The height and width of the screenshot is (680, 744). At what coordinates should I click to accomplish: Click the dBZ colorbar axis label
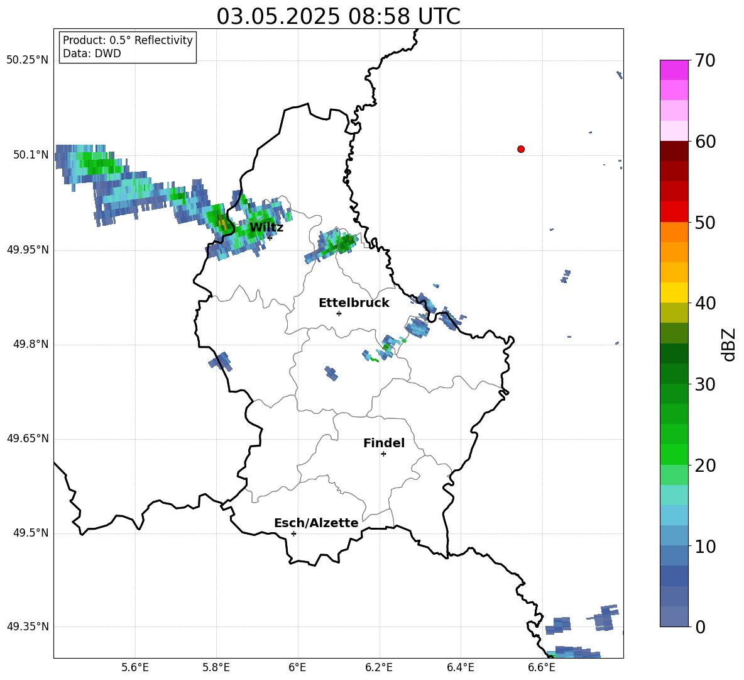coord(730,344)
